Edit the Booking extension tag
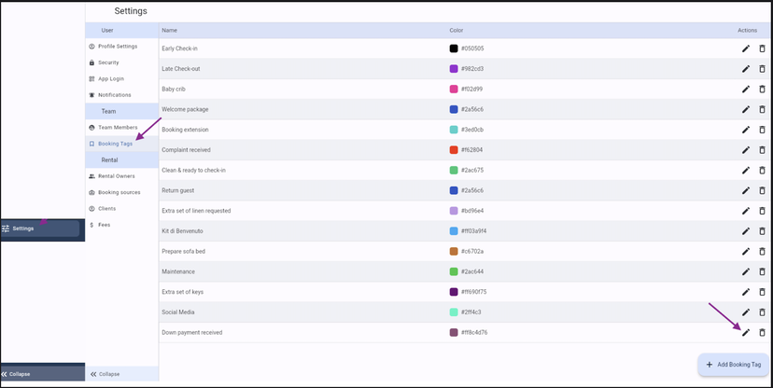The height and width of the screenshot is (388, 773). pyautogui.click(x=746, y=130)
